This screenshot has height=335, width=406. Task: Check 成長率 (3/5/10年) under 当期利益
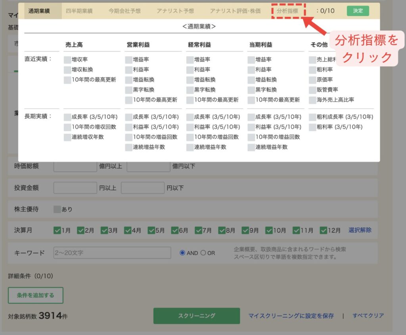pyautogui.click(x=251, y=117)
